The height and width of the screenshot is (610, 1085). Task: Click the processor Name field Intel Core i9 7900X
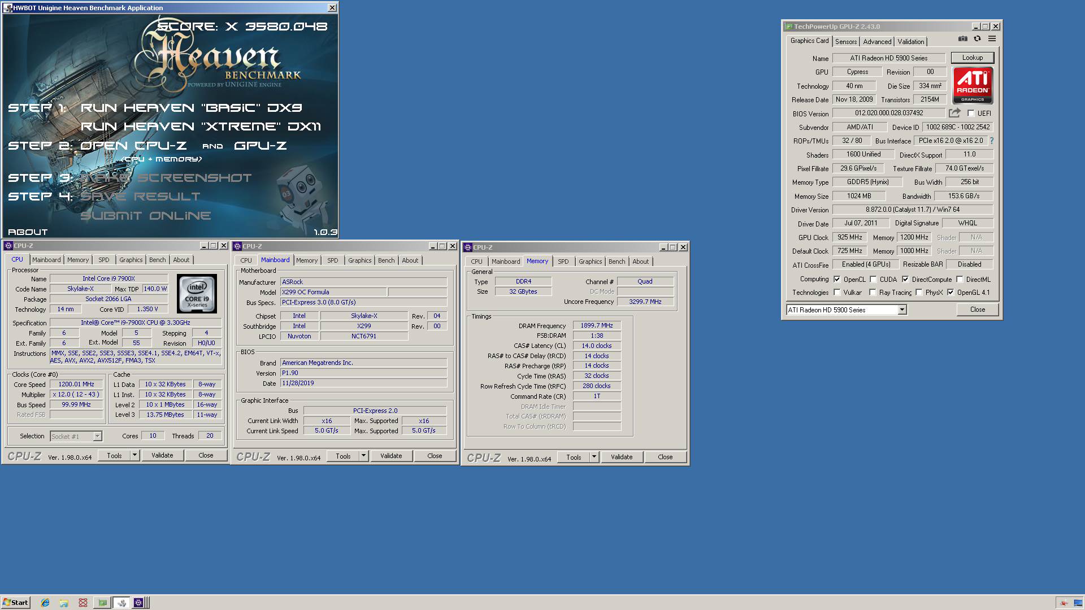coord(108,278)
